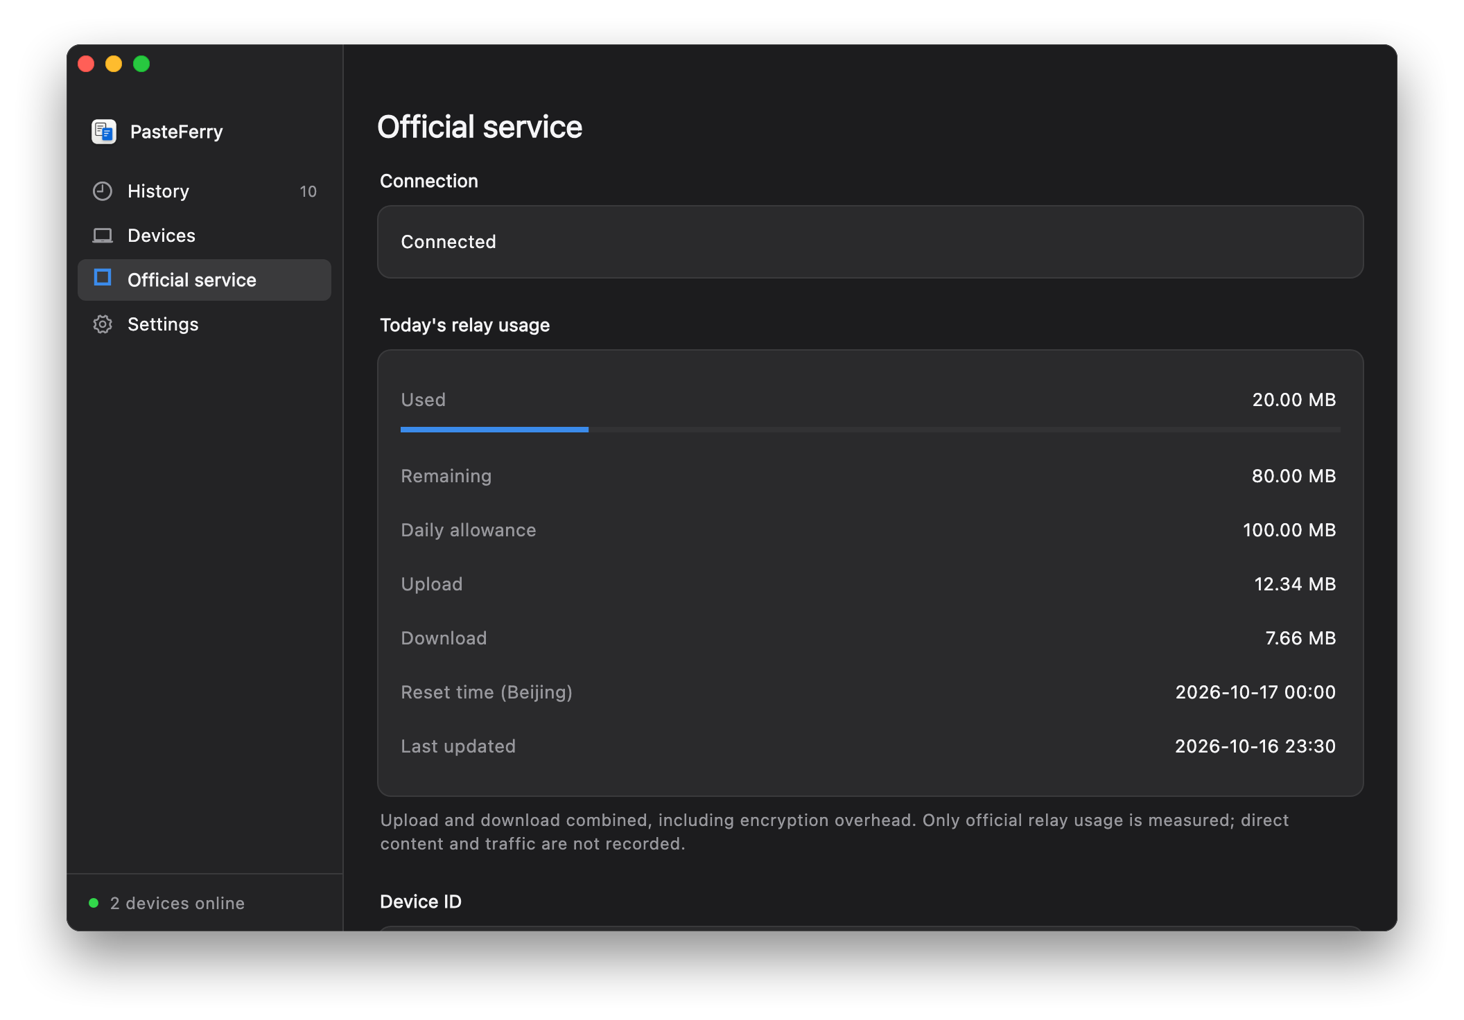Click the PasteFerry app name text
Viewport: 1464px width, 1020px height.
177,132
